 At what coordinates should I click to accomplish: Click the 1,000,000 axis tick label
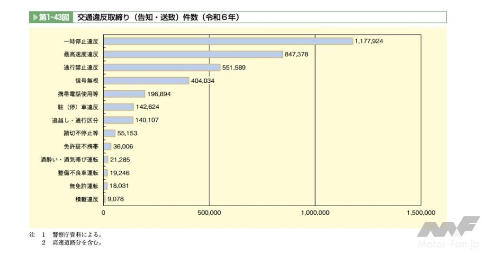315,213
